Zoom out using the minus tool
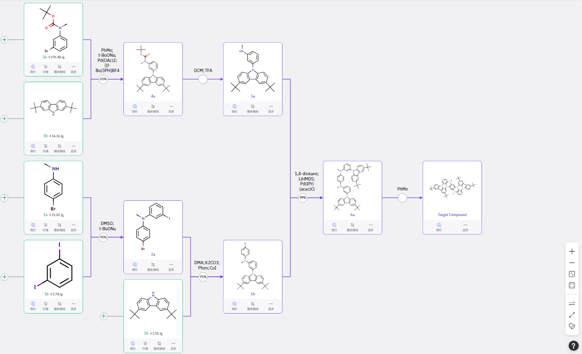The width and height of the screenshot is (582, 354). point(571,263)
